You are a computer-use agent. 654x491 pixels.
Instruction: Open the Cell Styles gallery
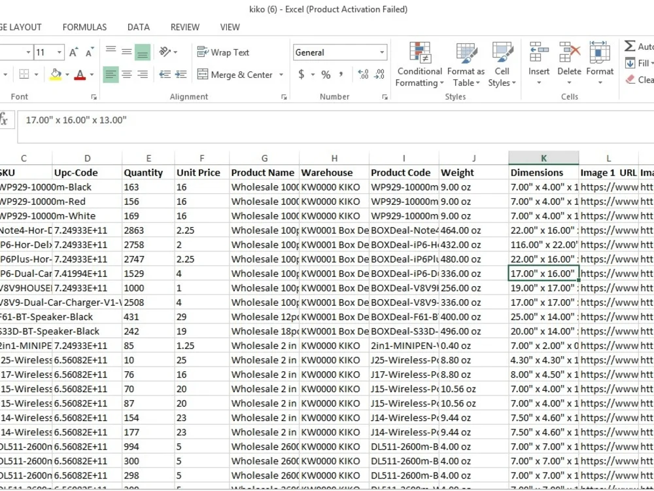(x=502, y=64)
